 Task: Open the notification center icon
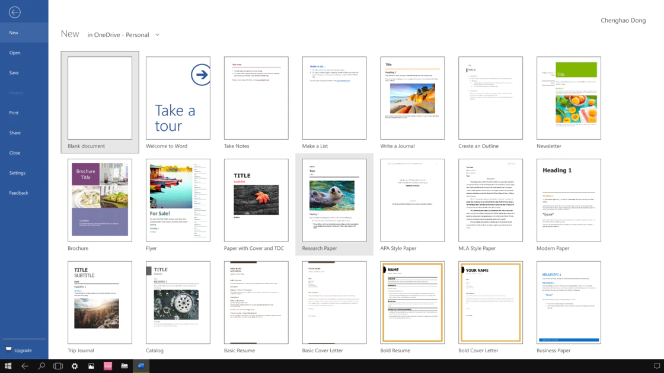click(656, 366)
